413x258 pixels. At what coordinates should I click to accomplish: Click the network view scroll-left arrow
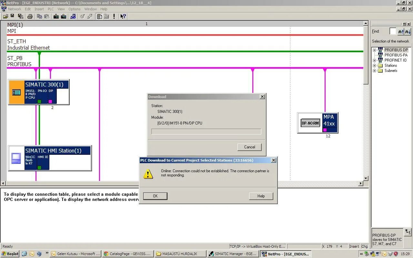coord(3,184)
